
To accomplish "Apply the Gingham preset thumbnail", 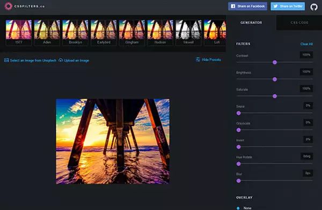I will coord(132,32).
